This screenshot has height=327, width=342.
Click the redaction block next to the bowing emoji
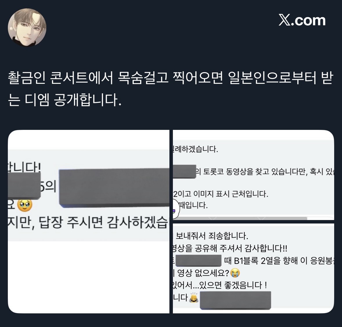[235, 300]
